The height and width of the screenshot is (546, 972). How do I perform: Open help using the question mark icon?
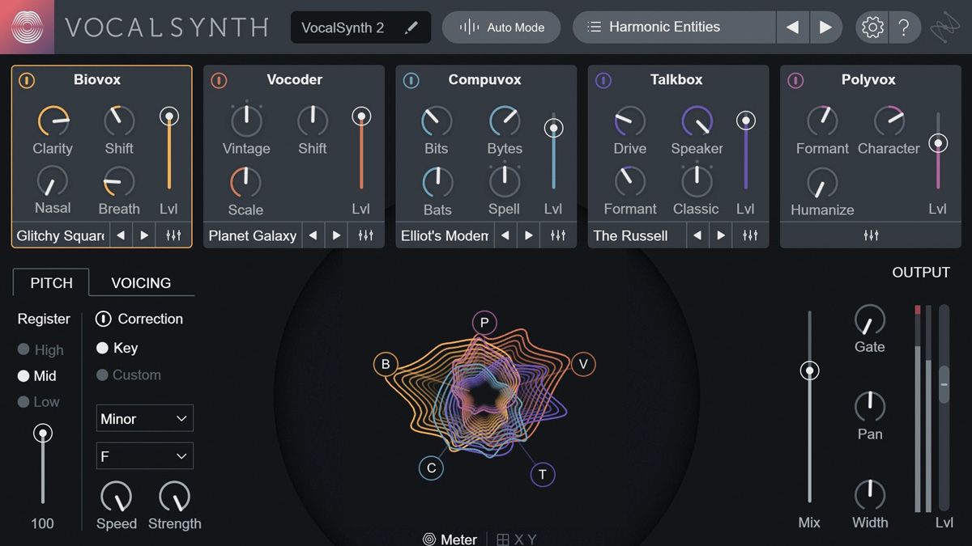[906, 26]
